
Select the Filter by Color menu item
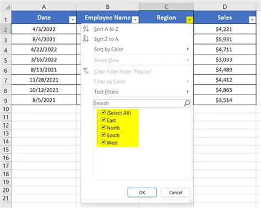click(x=137, y=81)
